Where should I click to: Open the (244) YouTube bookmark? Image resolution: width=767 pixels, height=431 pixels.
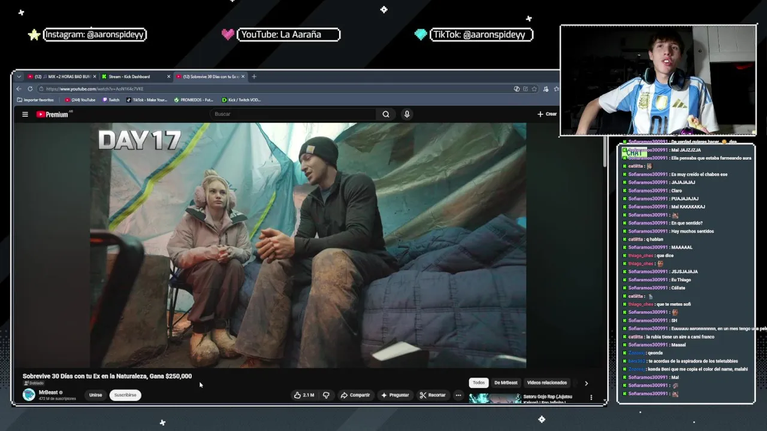(80, 100)
